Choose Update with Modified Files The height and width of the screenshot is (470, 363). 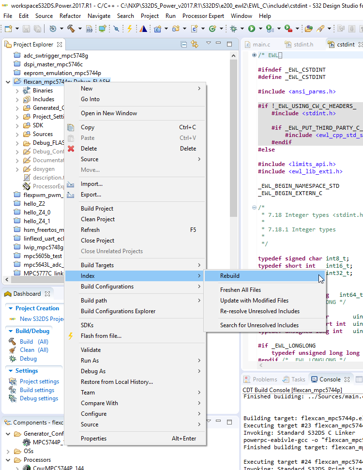[264, 301]
